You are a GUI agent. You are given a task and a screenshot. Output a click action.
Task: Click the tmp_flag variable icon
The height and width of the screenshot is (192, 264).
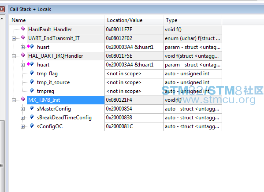32,73
